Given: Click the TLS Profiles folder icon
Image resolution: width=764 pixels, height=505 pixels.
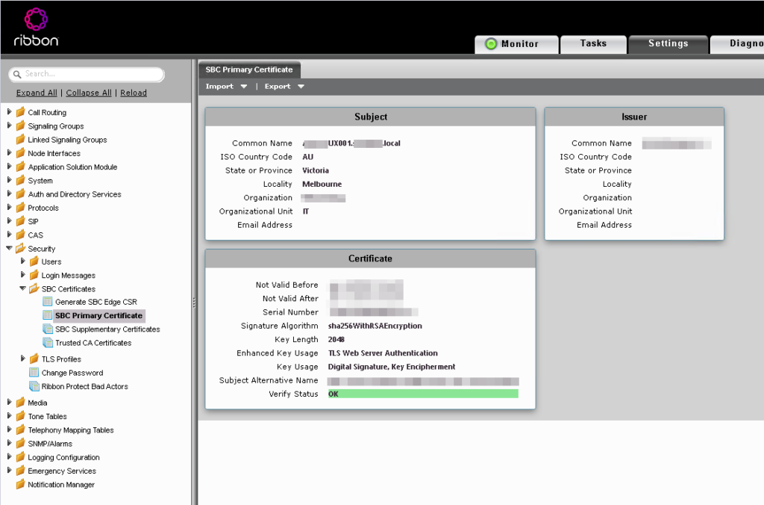Looking at the screenshot, I should [34, 359].
